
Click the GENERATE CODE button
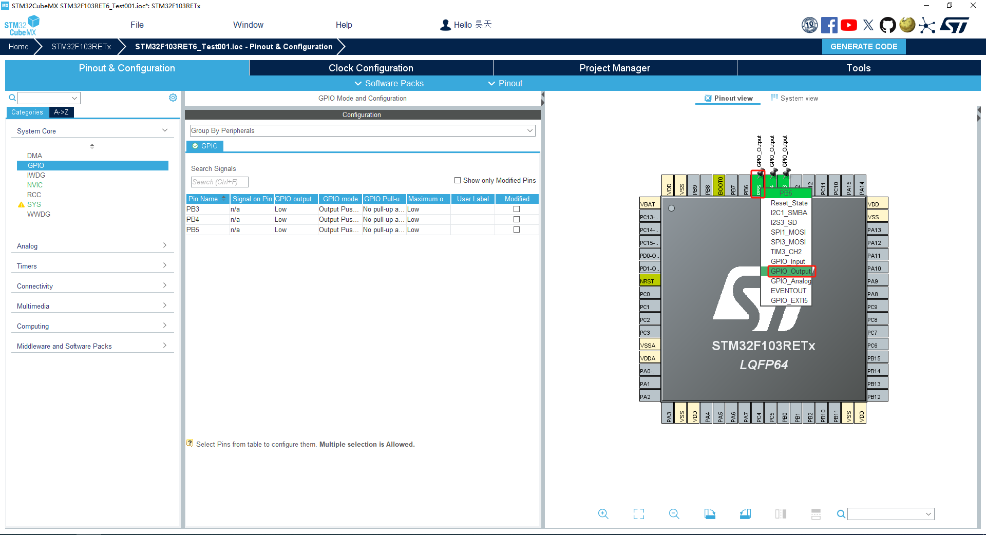864,47
